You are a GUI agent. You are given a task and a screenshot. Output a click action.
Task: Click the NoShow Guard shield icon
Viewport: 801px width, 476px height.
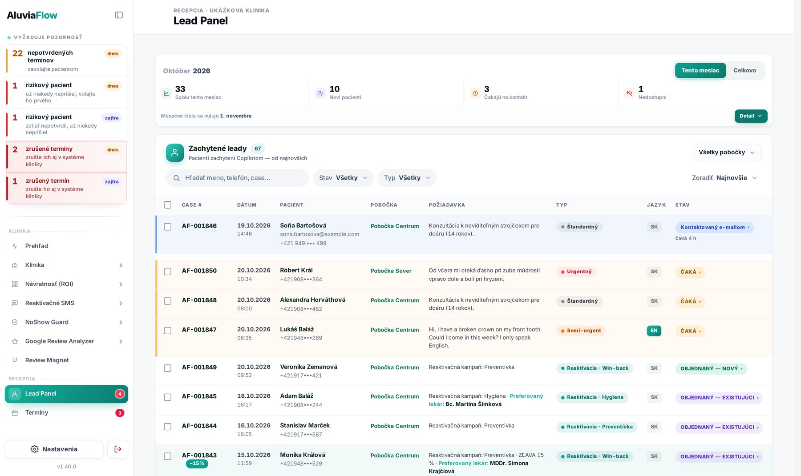(15, 322)
